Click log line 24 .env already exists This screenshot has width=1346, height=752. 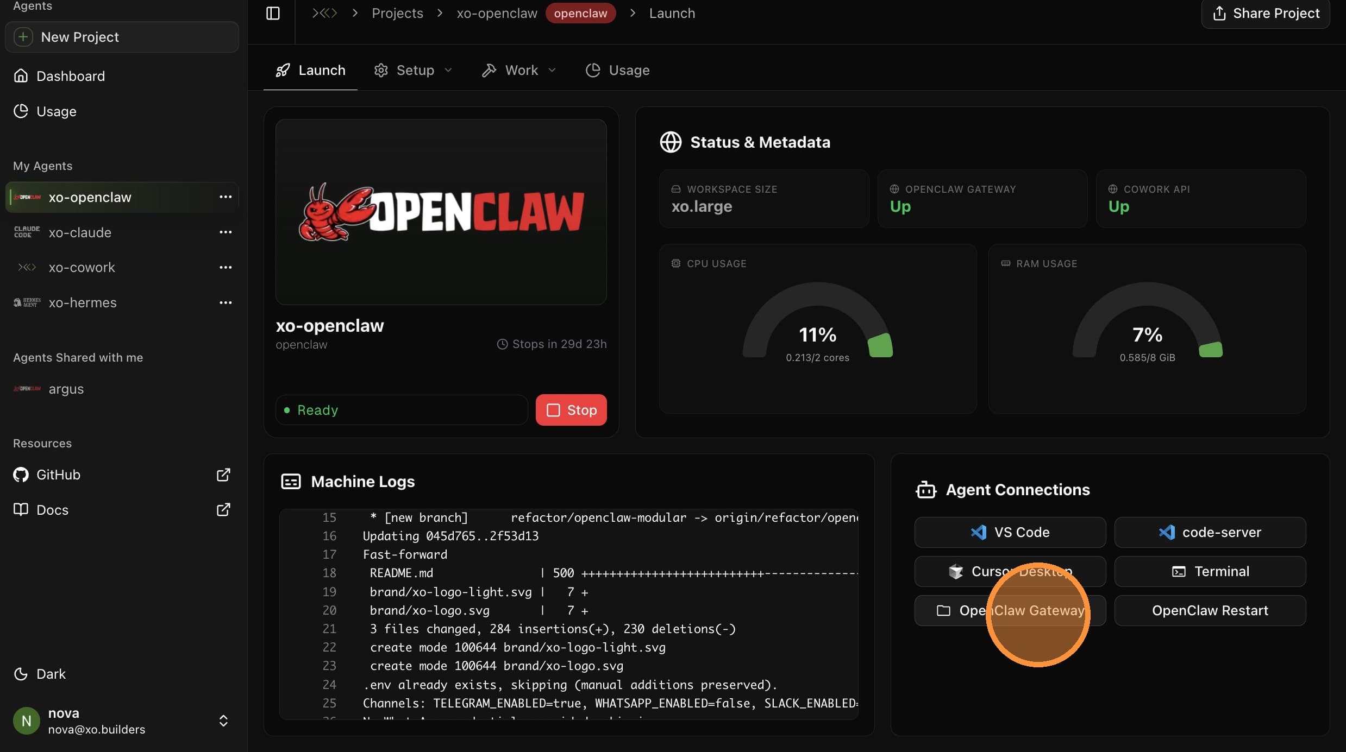point(569,685)
